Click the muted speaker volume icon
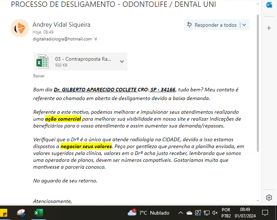 (215, 213)
